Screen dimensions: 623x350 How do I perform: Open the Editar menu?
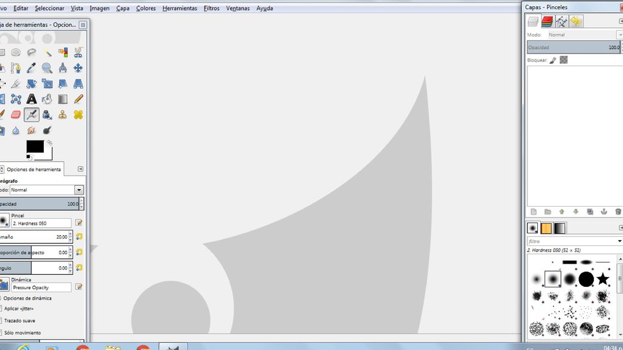click(21, 8)
